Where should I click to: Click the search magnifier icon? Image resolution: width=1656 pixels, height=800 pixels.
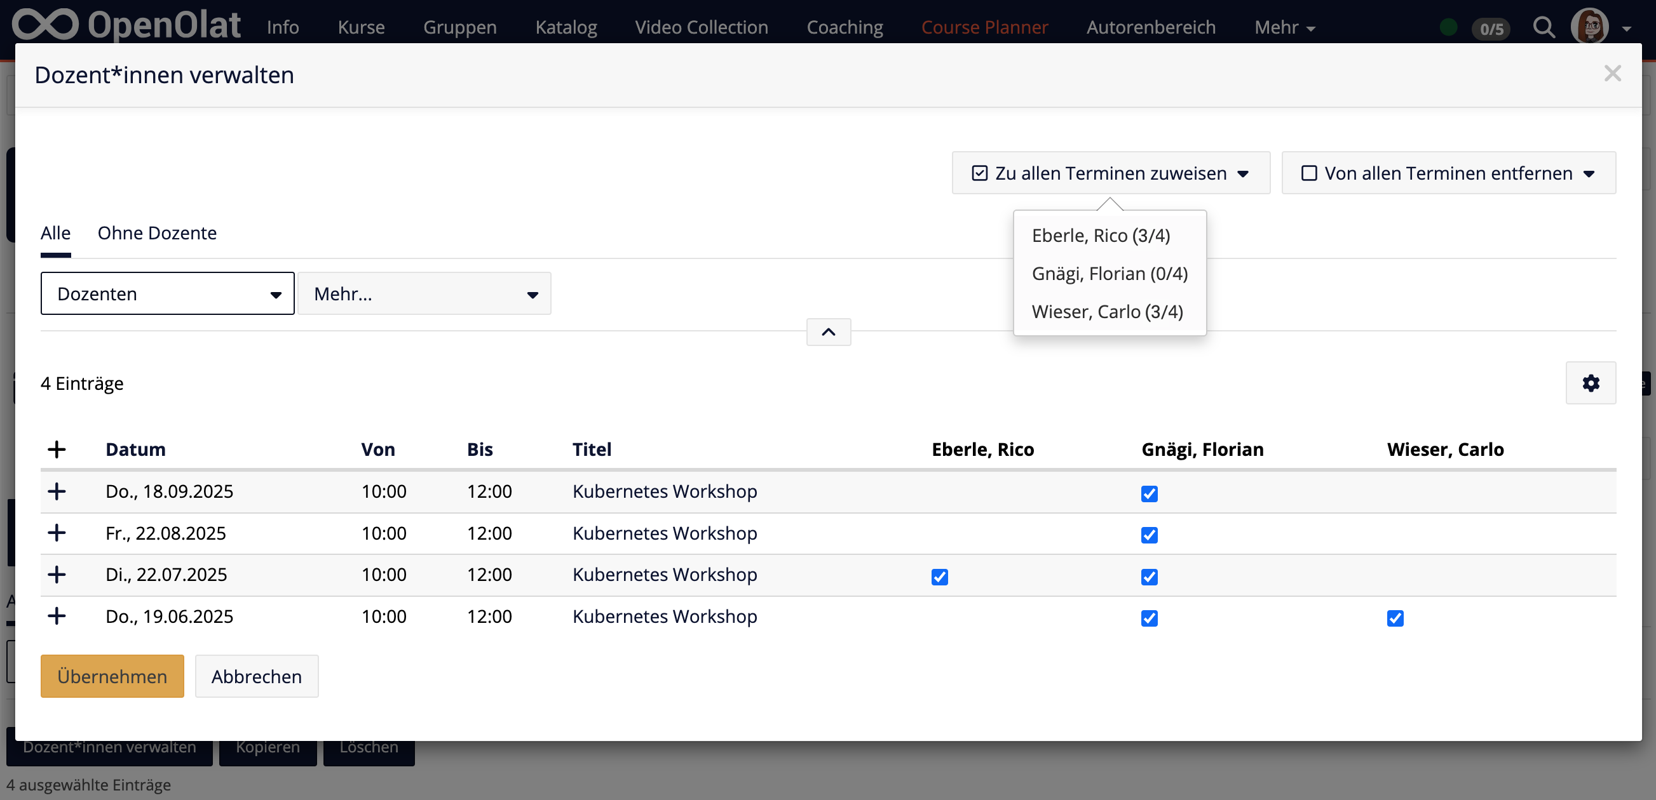click(1543, 28)
